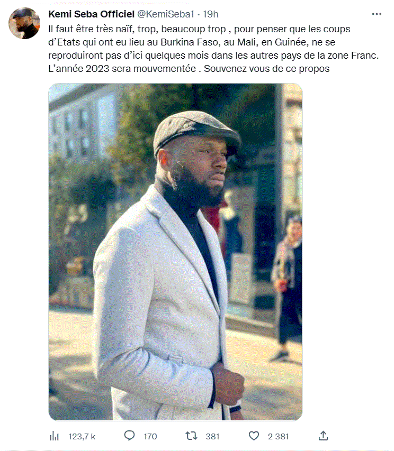
Task: Open the attached photo of the man in cap
Action: pyautogui.click(x=175, y=252)
